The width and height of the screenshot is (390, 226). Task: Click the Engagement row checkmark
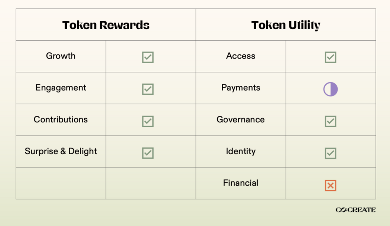click(148, 89)
